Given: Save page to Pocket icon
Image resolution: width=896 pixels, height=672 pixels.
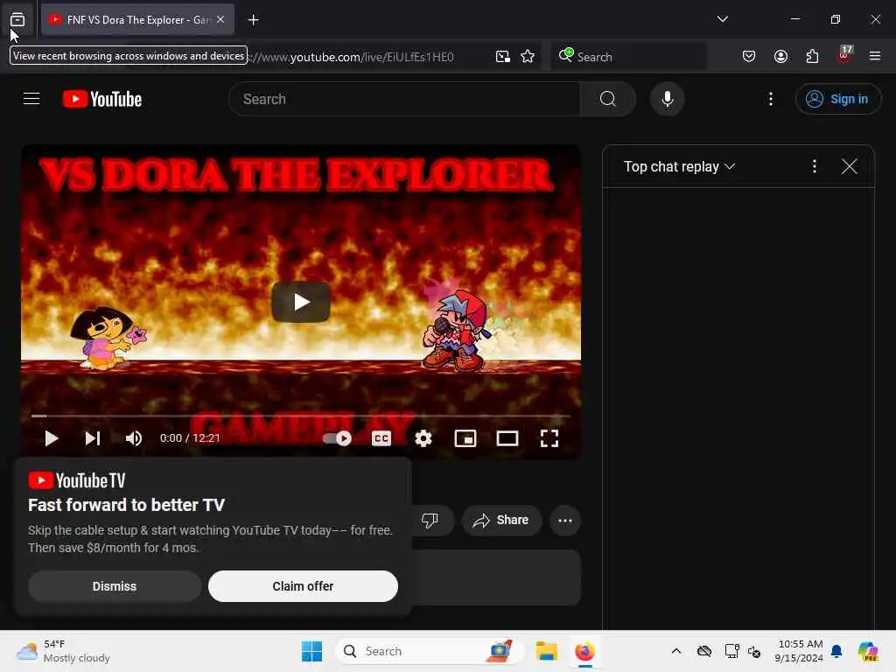Looking at the screenshot, I should coord(749,57).
